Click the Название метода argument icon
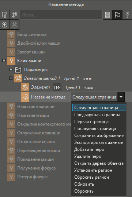The image size is (132, 197). (x=25, y=97)
